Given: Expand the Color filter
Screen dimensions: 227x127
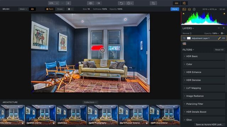Looking at the screenshot, I should 204,64.
